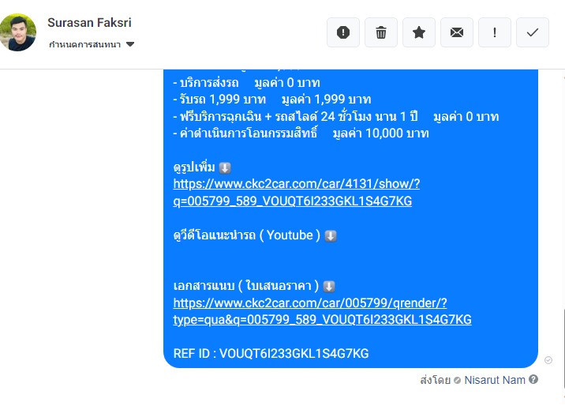This screenshot has height=406, width=565.
Task: Flag conversation with the exclamation mark icon
Action: tap(494, 32)
